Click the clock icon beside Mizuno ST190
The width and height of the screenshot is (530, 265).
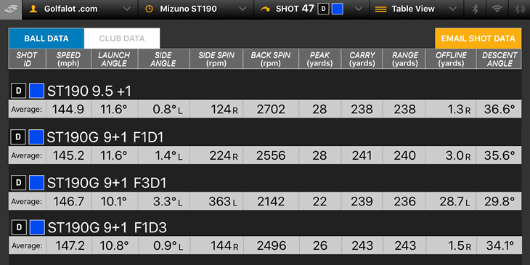click(149, 9)
